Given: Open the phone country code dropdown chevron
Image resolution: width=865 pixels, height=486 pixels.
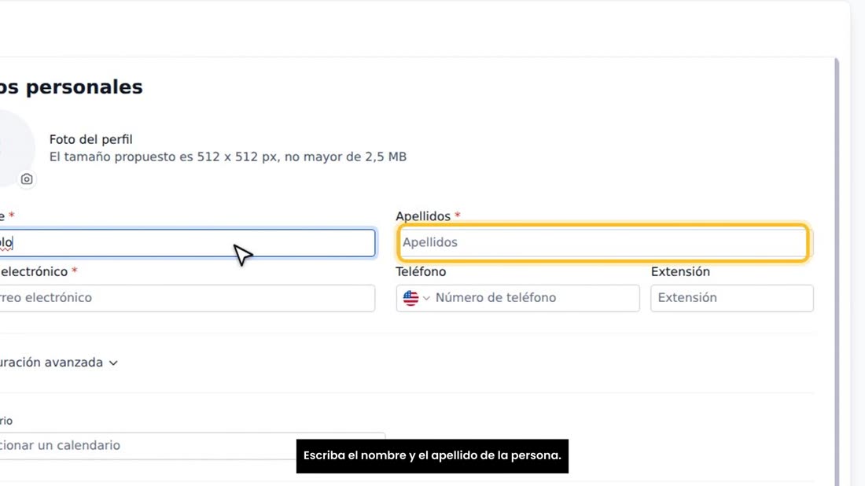Looking at the screenshot, I should pyautogui.click(x=426, y=298).
